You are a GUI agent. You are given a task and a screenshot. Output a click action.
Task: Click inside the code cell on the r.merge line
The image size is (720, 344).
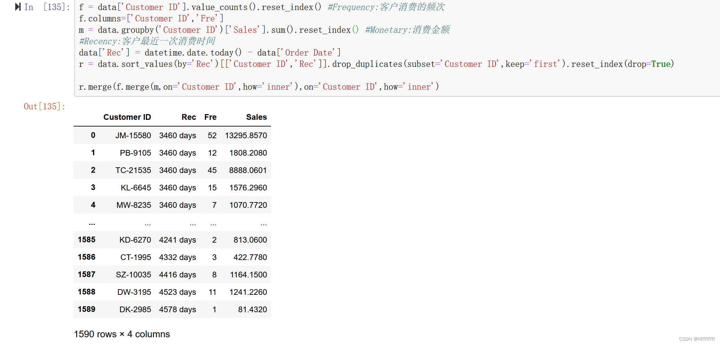point(259,87)
